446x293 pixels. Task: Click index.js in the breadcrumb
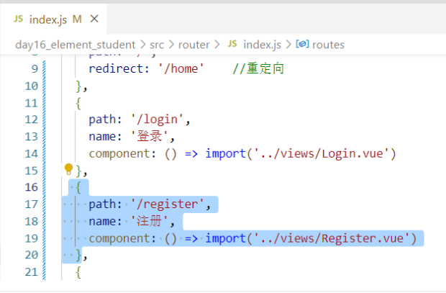tap(262, 45)
